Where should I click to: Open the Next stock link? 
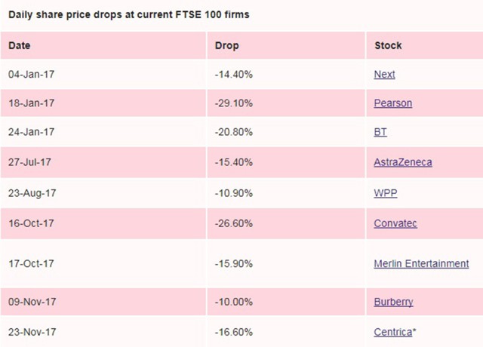click(x=384, y=75)
